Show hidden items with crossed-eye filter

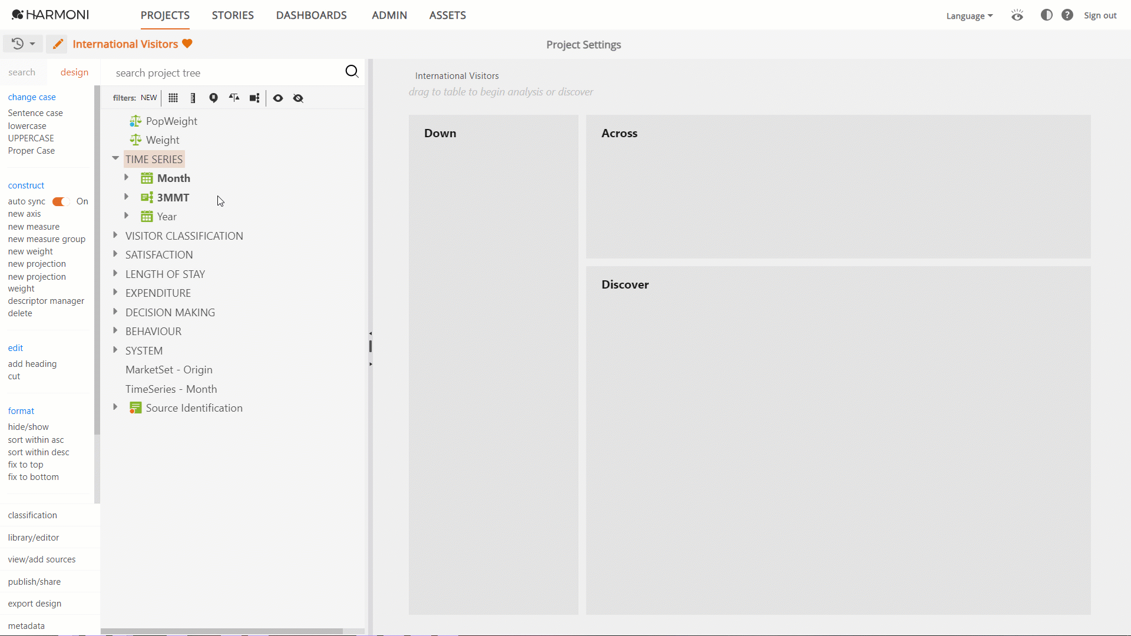(x=298, y=98)
